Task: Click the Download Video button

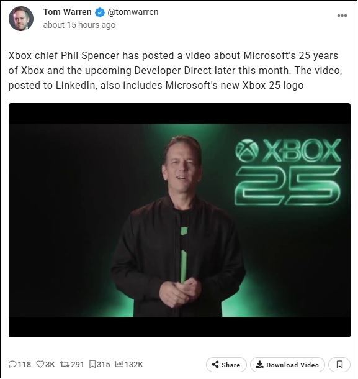Action: coord(287,365)
